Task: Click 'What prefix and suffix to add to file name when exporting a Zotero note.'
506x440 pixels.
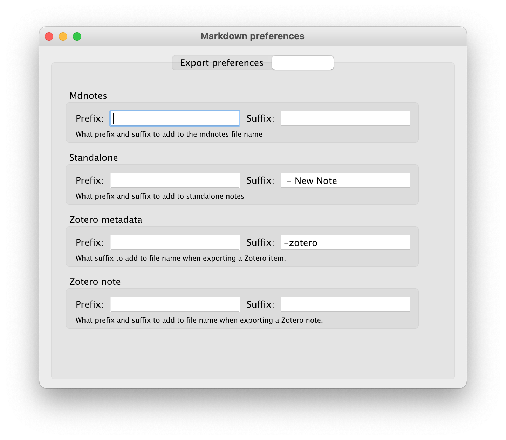Action: (x=199, y=320)
